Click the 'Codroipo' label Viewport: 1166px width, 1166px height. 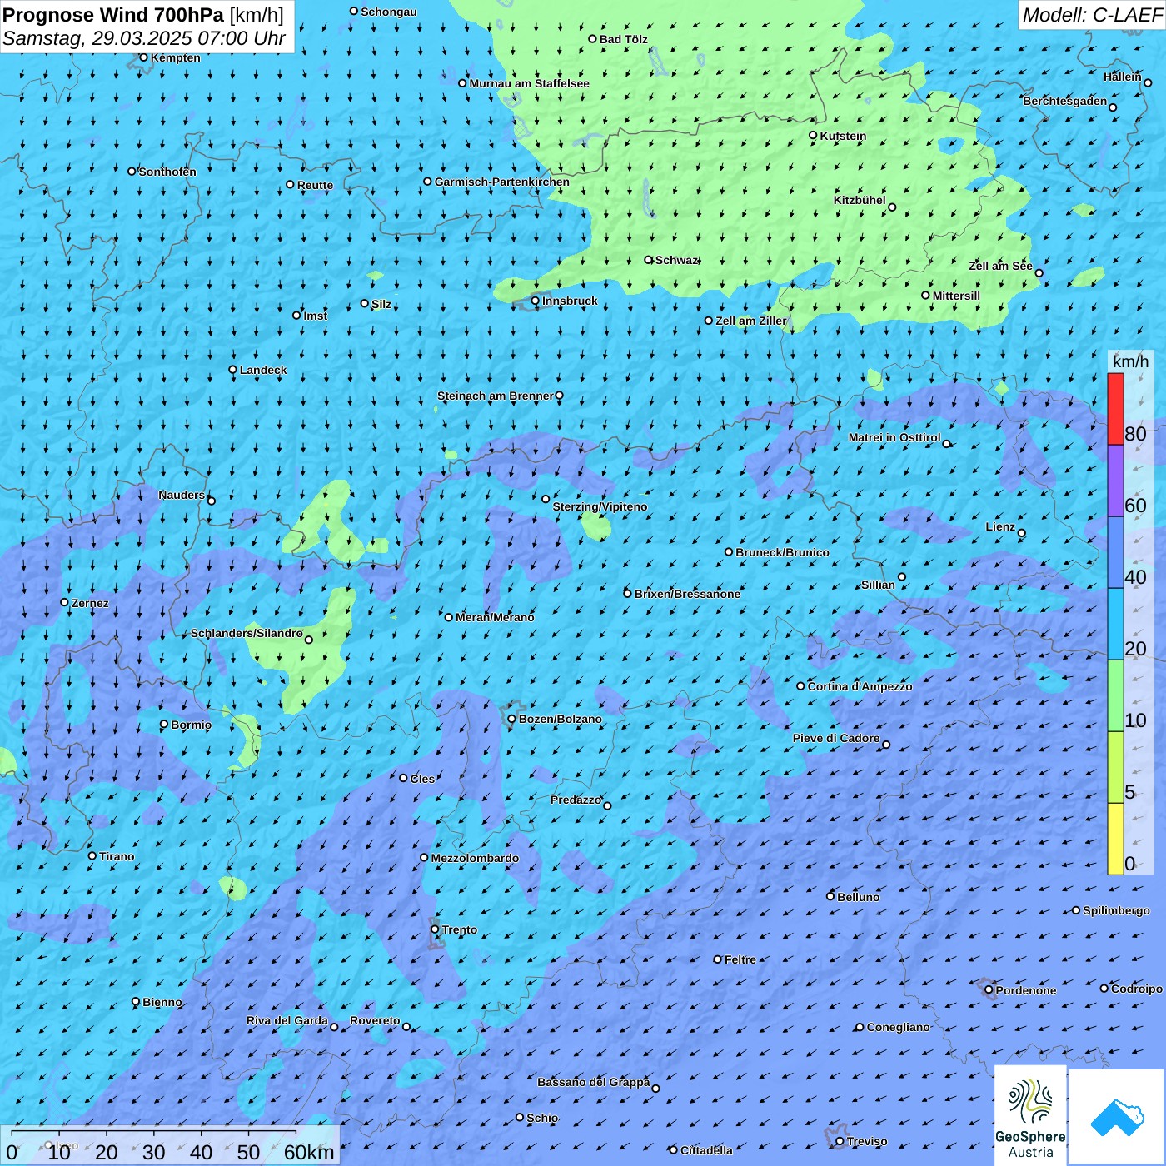1137,989
